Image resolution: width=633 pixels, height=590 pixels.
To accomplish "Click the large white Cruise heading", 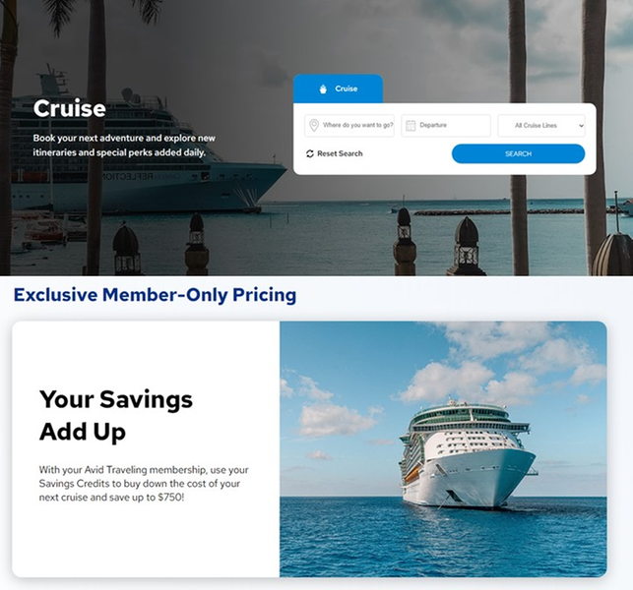I will point(70,108).
